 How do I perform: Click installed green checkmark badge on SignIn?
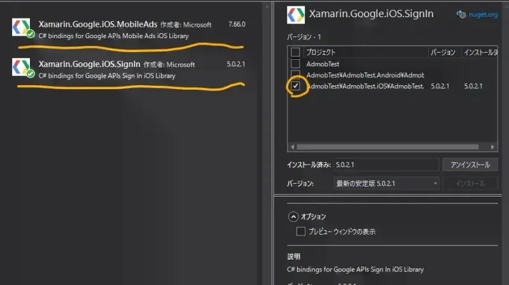tap(31, 74)
